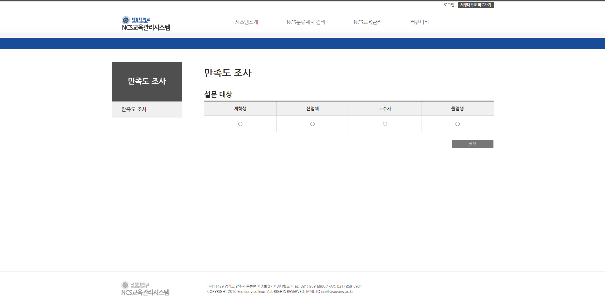Open the NCS교육관리 menu

(x=367, y=22)
